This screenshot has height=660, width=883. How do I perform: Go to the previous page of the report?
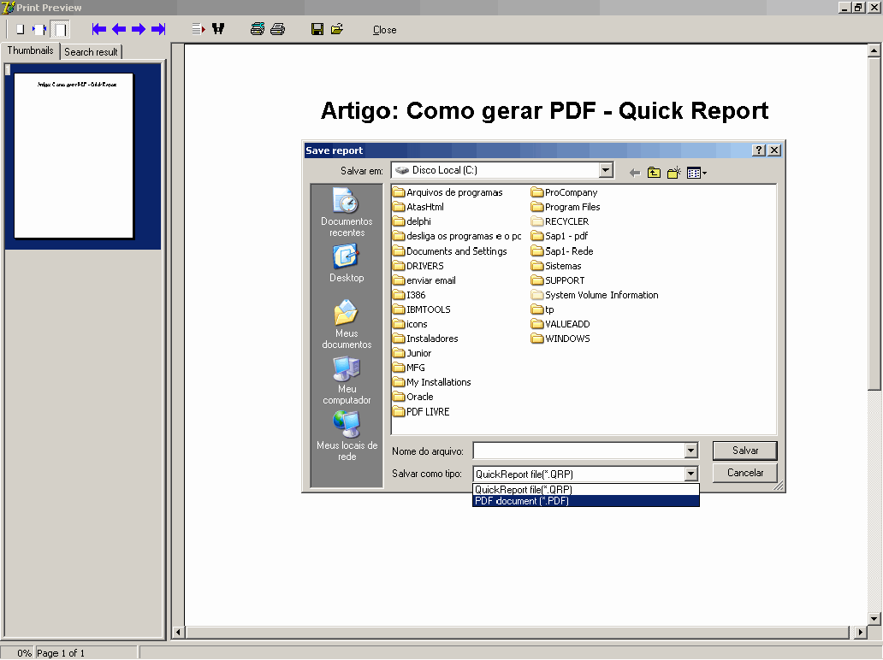tap(119, 29)
